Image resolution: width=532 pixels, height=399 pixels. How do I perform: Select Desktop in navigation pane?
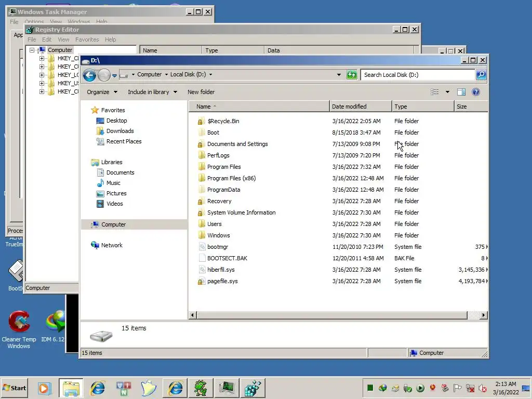point(116,121)
